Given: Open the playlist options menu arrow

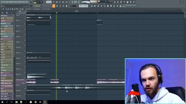Looking at the screenshot, I should tap(1, 9).
